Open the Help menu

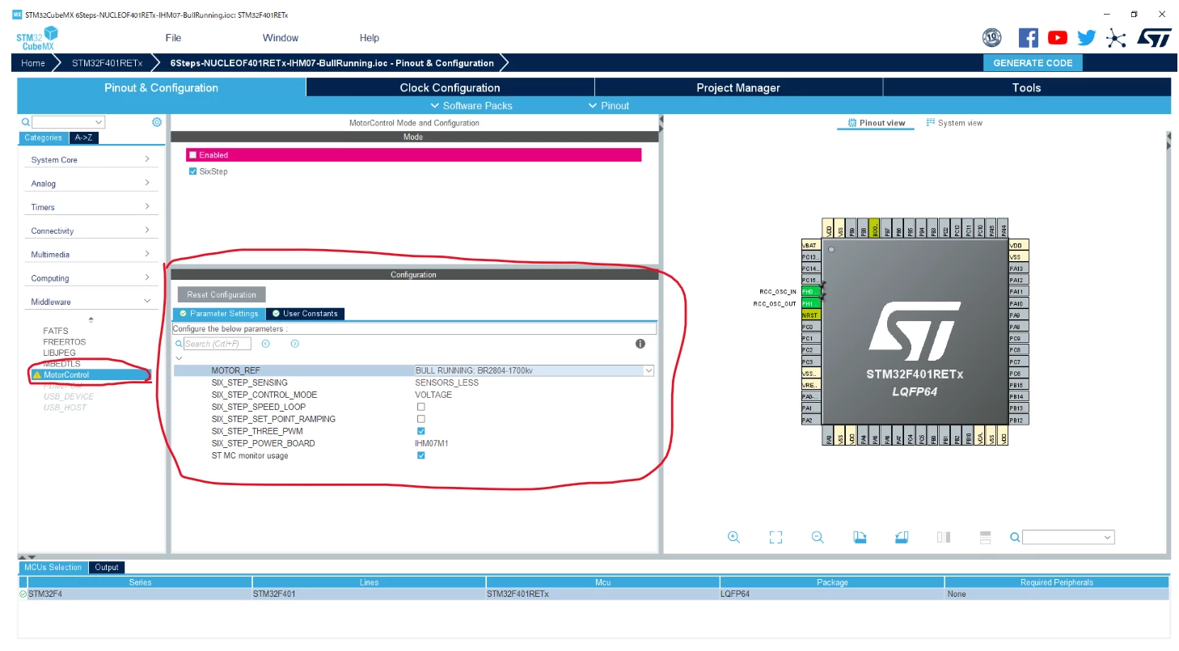click(369, 38)
